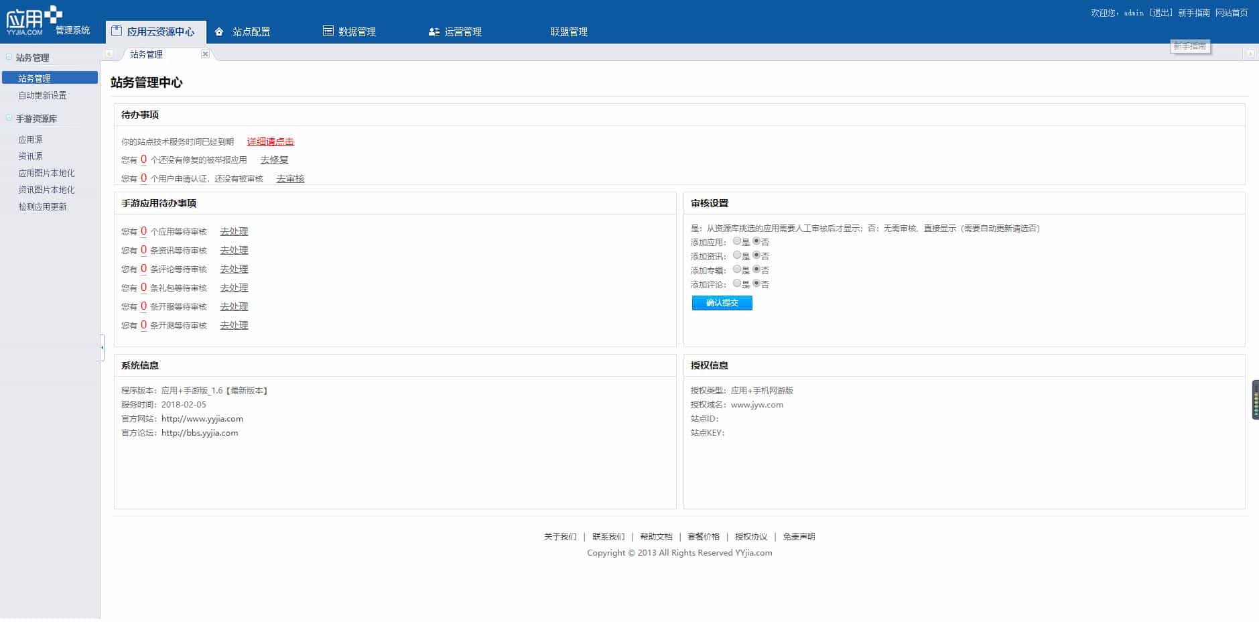1259x622 pixels.
Task: Click the 站务管理中心 page heading
Action: coord(147,82)
